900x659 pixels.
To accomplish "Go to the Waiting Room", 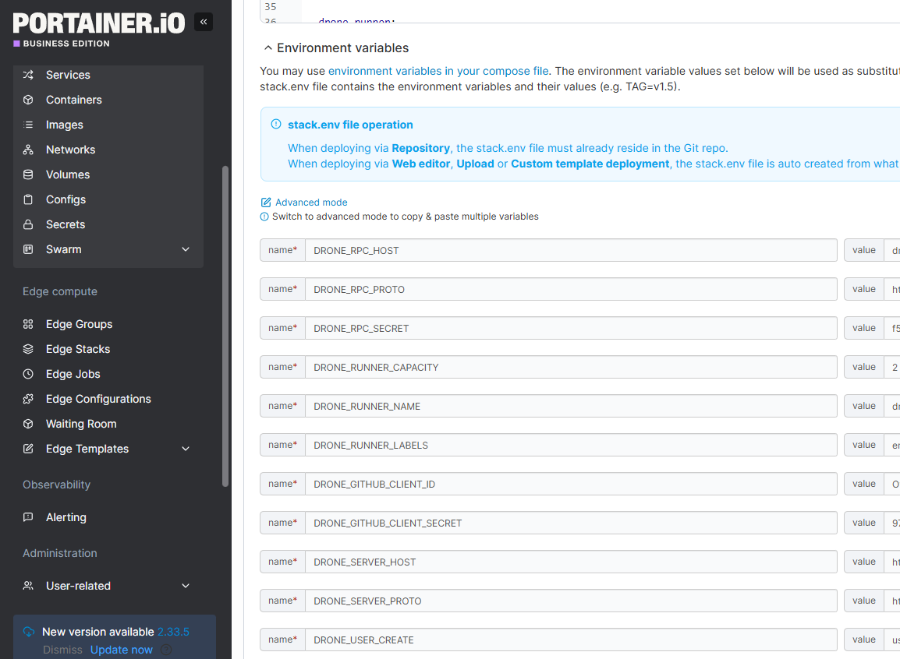I will point(81,424).
